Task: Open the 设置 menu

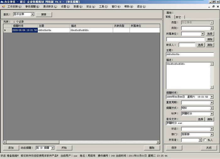Action: point(65,7)
